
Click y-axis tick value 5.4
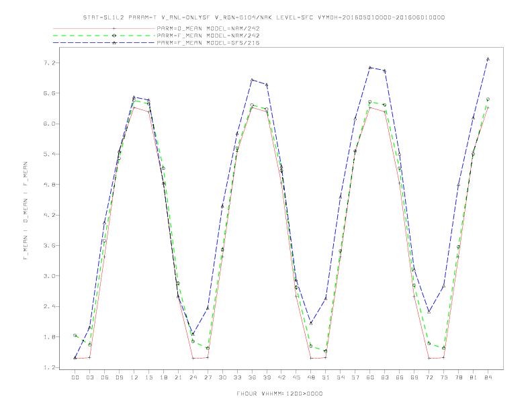click(x=48, y=154)
